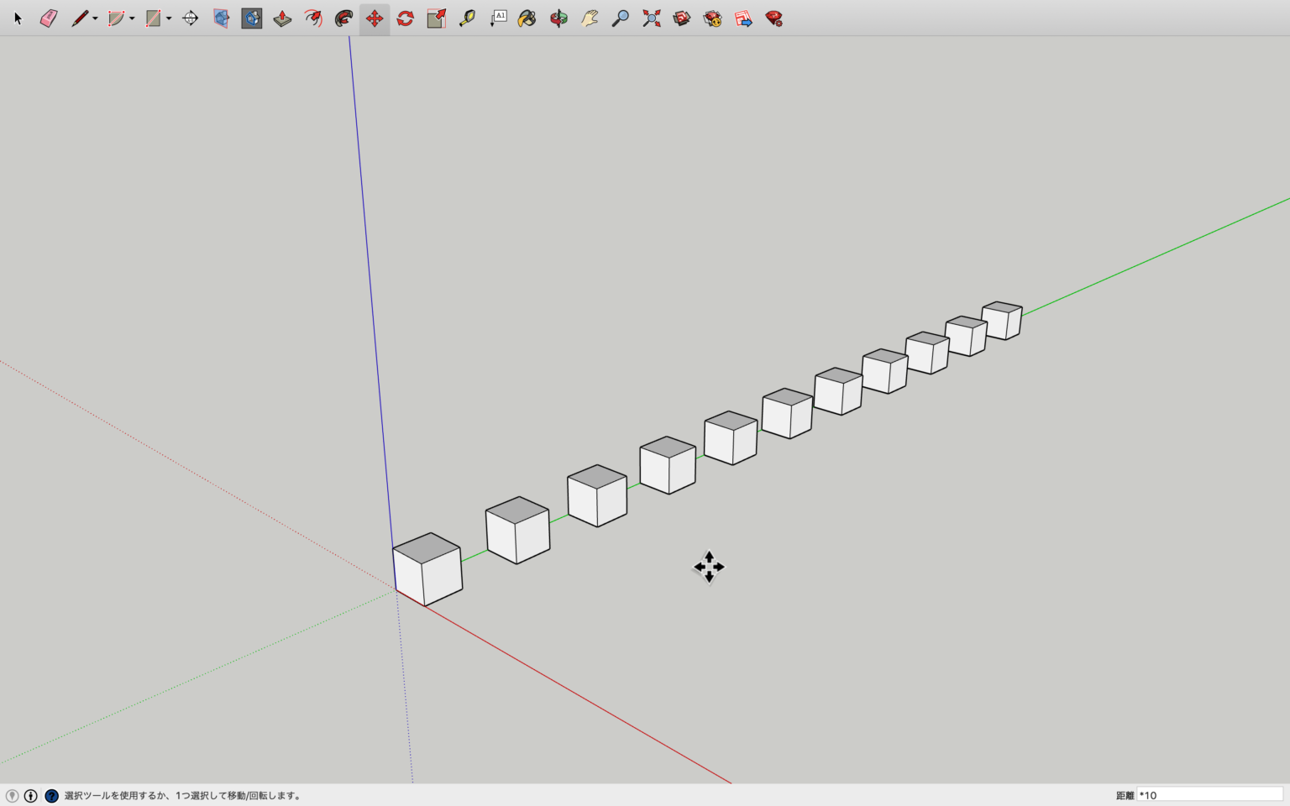This screenshot has width=1290, height=806.
Task: Toggle the credits info status icon
Action: (31, 796)
